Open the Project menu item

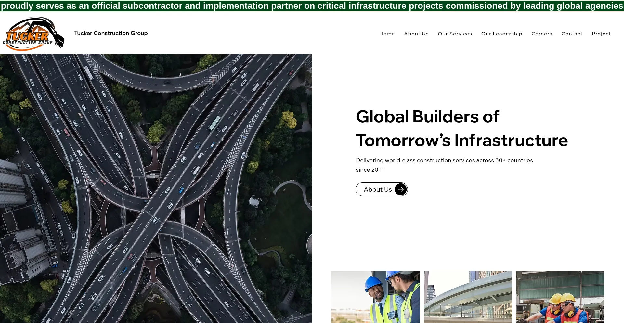point(601,34)
